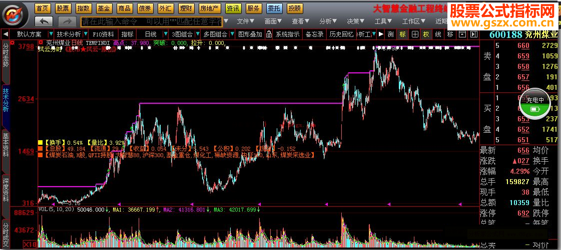Click the hide side panel arrow icon
Viewport: 561px width, 250px height.
pos(474,34)
